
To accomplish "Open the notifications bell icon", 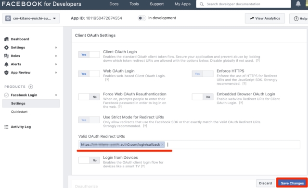I will tap(298, 4).
